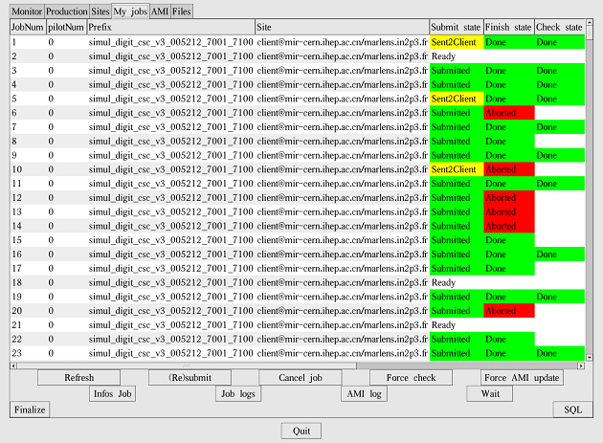Click Cancel job button
The image size is (603, 443).
pos(300,378)
